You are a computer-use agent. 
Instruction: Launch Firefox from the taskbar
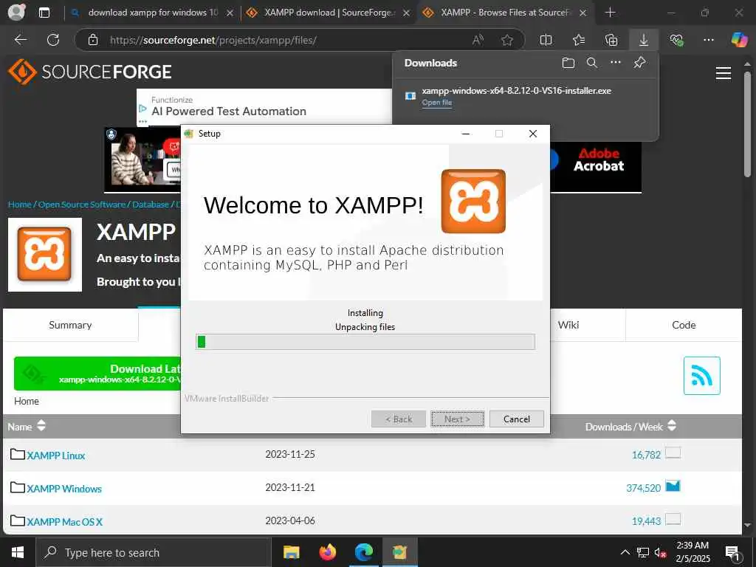click(x=327, y=552)
